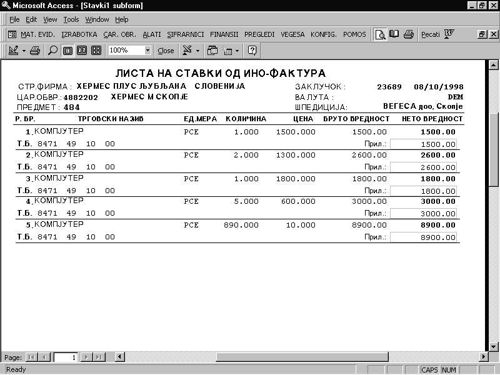Click the View design icon
The width and height of the screenshot is (500, 375).
coord(13,50)
